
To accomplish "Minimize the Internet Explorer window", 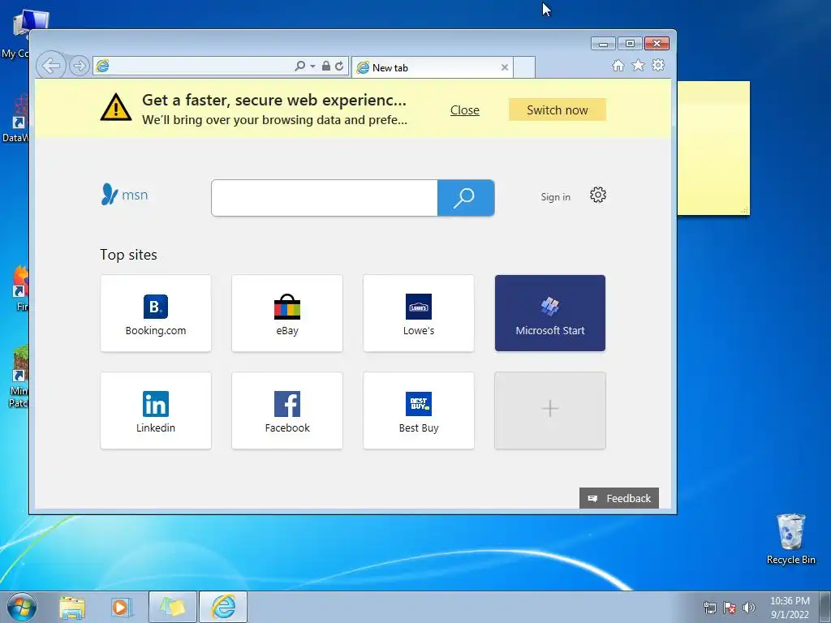I will pyautogui.click(x=603, y=44).
